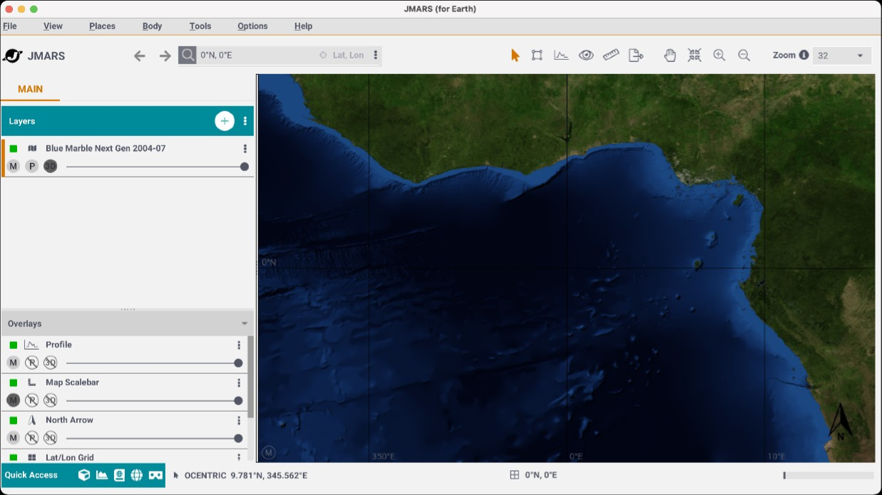This screenshot has height=495, width=882.
Task: Open North Arrow overlay options menu
Action: (239, 420)
